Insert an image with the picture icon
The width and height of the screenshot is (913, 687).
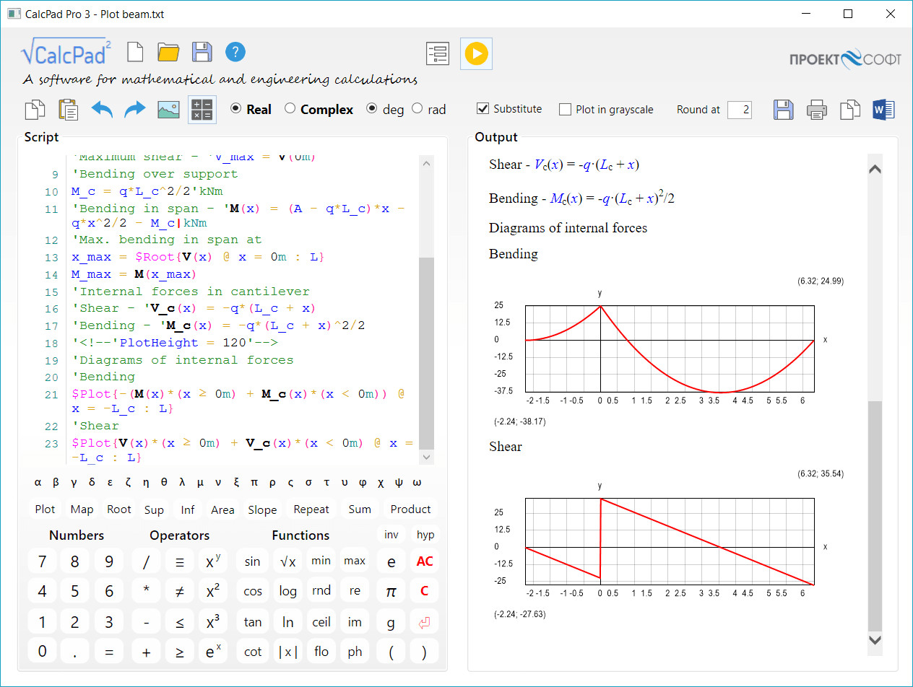click(x=168, y=110)
